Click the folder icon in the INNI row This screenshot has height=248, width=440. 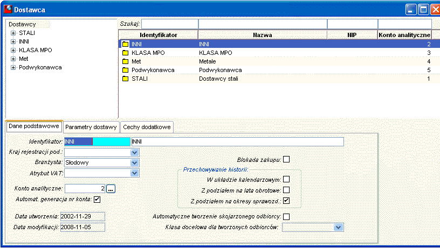(x=126, y=44)
